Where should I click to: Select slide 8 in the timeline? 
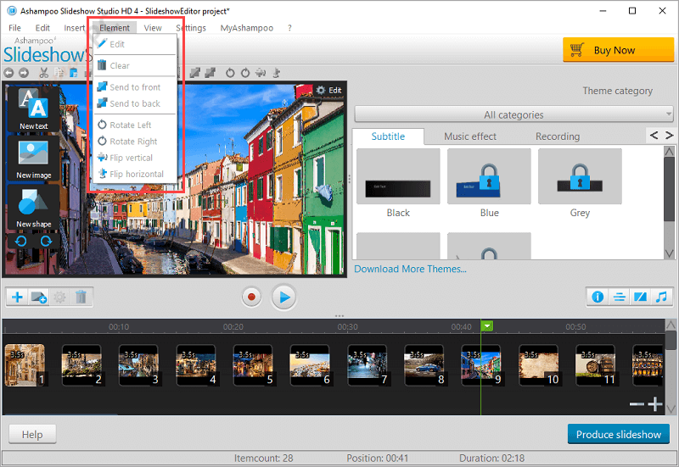click(x=424, y=365)
